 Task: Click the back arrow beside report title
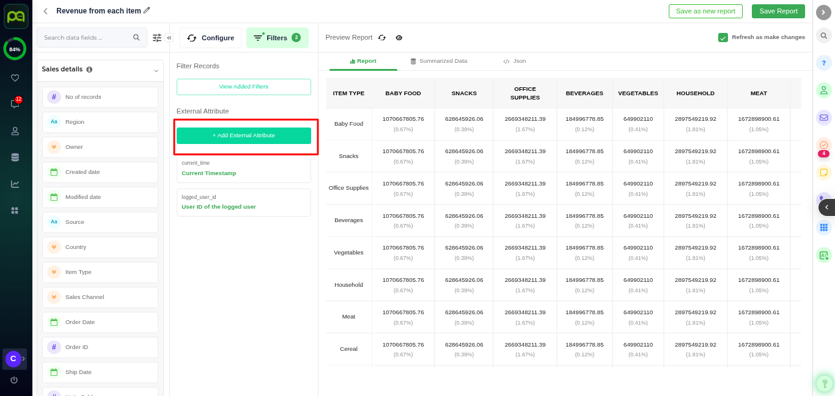click(x=45, y=11)
